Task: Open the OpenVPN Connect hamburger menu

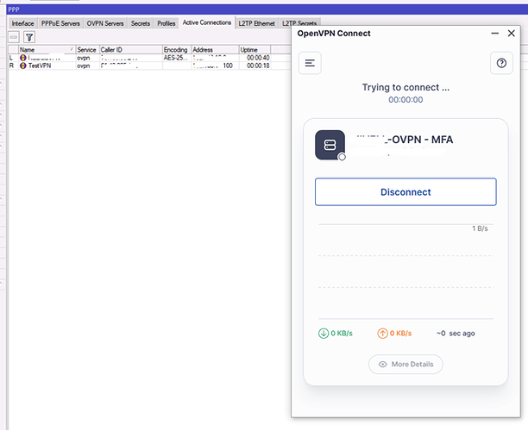Action: pos(310,63)
